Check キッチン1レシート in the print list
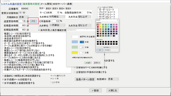This screenshot has height=96, width=171. (98, 14)
